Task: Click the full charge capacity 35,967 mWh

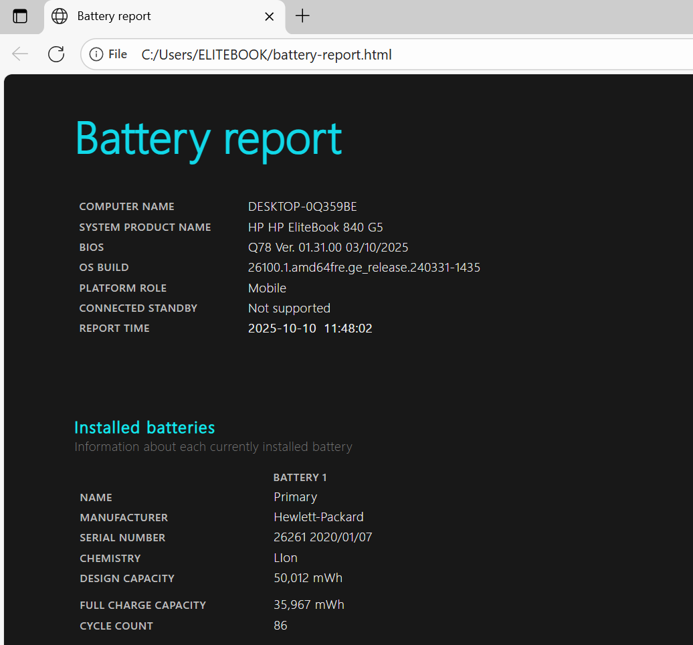Action: click(x=308, y=605)
